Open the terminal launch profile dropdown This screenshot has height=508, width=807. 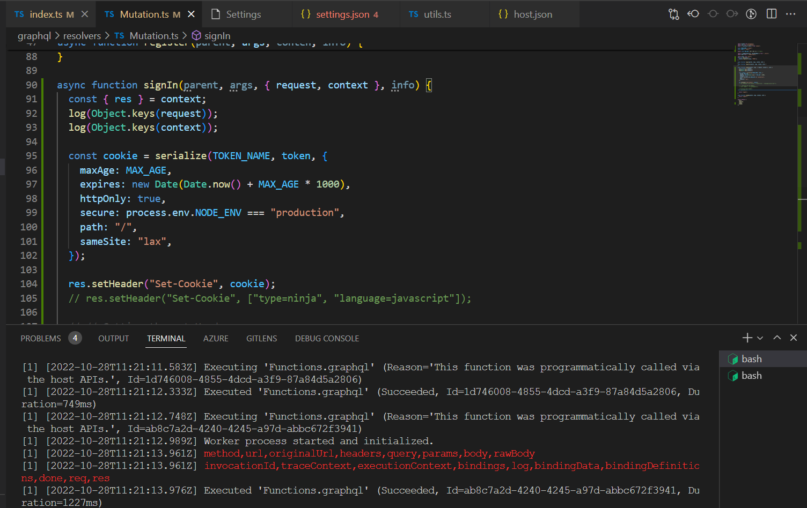760,338
